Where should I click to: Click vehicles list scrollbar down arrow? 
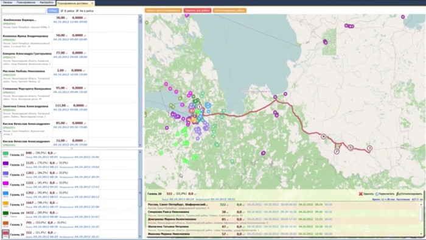click(140, 236)
